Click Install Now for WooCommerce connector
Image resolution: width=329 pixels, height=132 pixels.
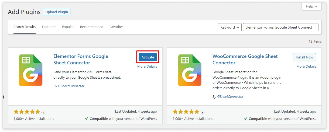(x=304, y=57)
